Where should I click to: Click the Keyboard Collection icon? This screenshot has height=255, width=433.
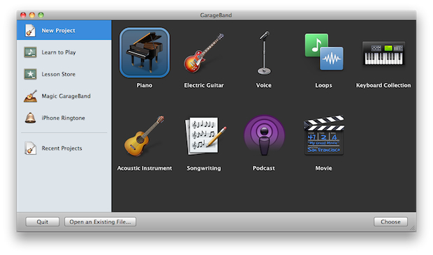(x=383, y=54)
